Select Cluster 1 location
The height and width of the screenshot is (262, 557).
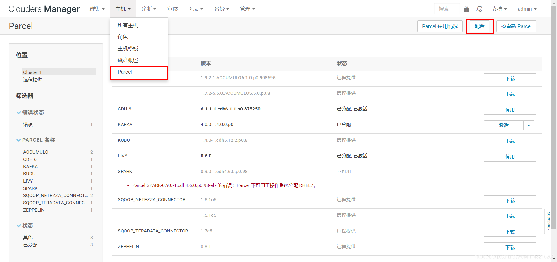coord(59,72)
